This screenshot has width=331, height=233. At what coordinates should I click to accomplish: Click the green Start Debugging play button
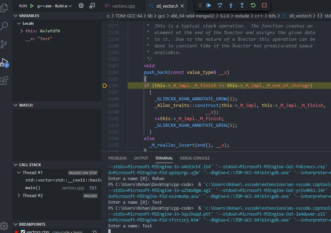click(x=32, y=6)
